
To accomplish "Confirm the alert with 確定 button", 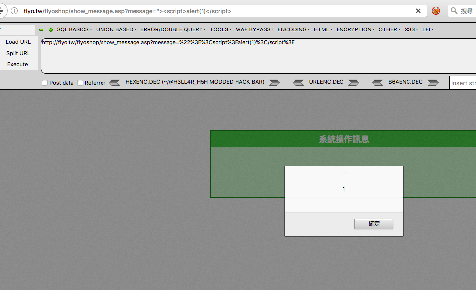I will coord(374,224).
